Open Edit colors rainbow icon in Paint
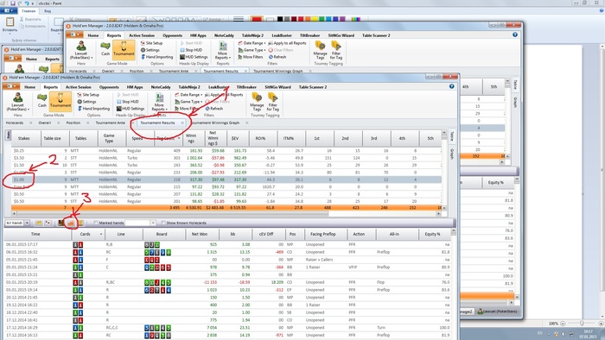The height and width of the screenshot is (340, 605). (x=356, y=19)
